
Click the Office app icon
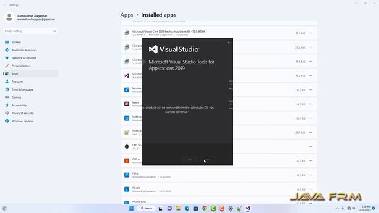(127, 160)
